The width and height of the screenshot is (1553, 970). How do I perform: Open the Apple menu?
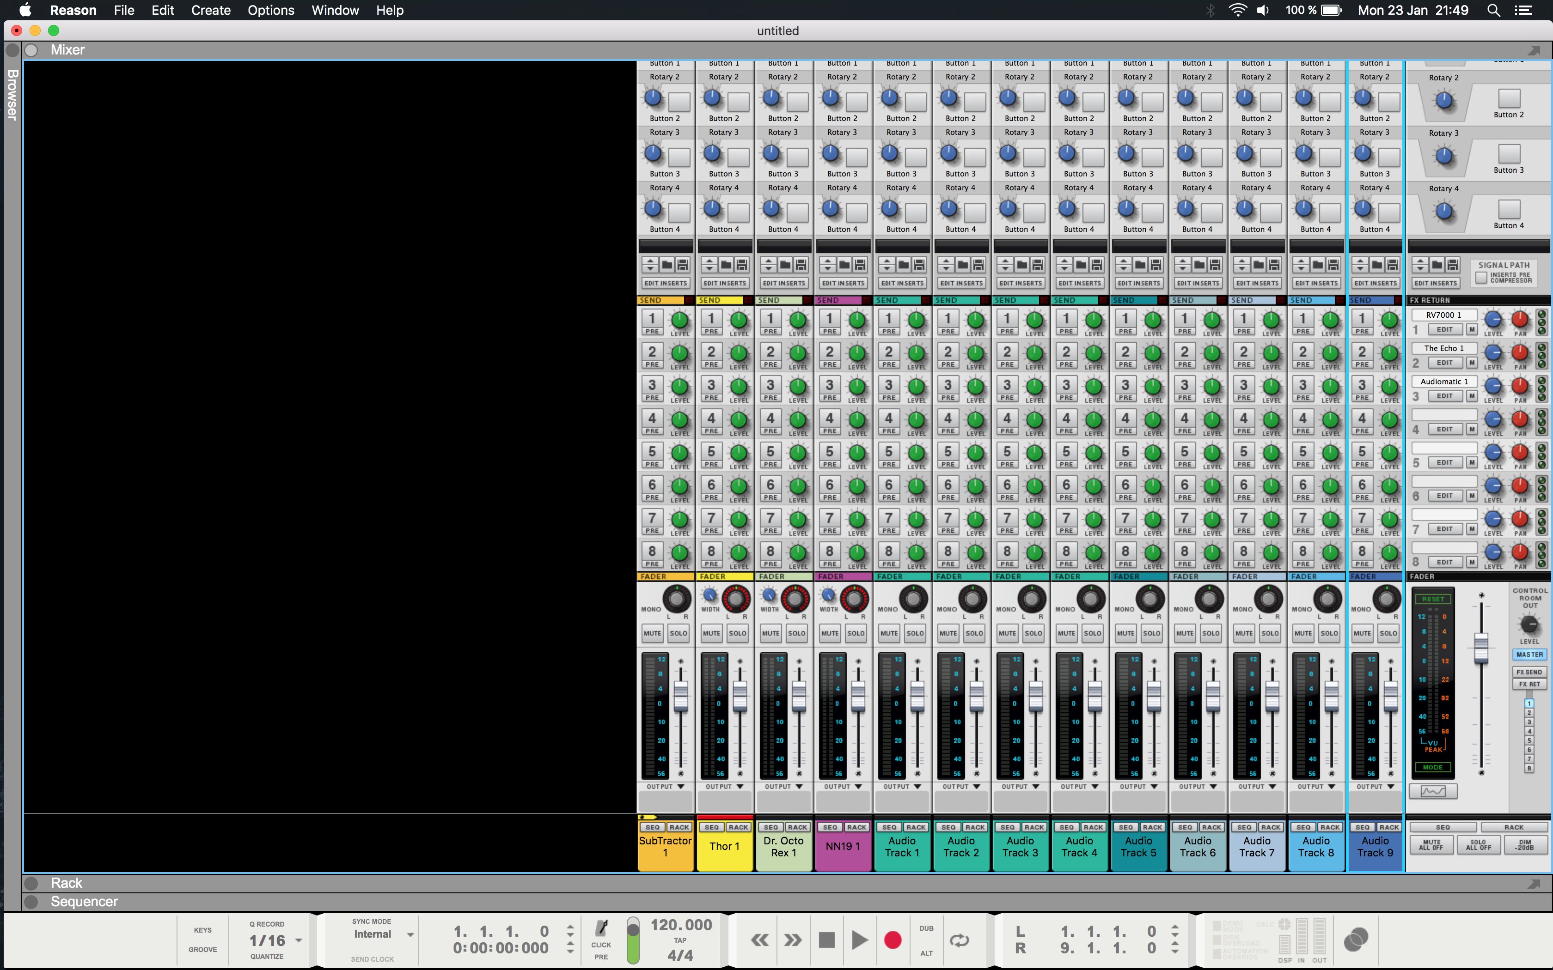[25, 10]
